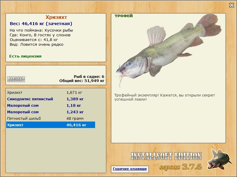
Task: Click the INSTALLSOFT EDITION banner
Action: click(166, 156)
